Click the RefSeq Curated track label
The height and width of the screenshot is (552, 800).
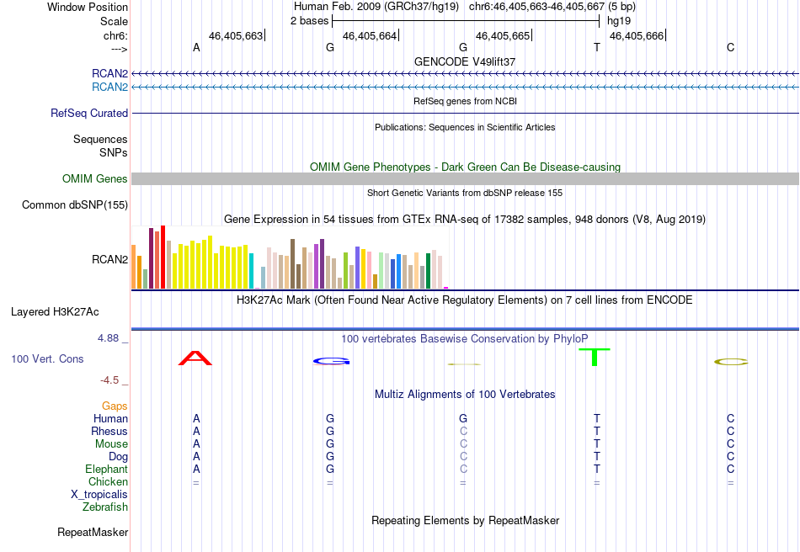(x=89, y=113)
